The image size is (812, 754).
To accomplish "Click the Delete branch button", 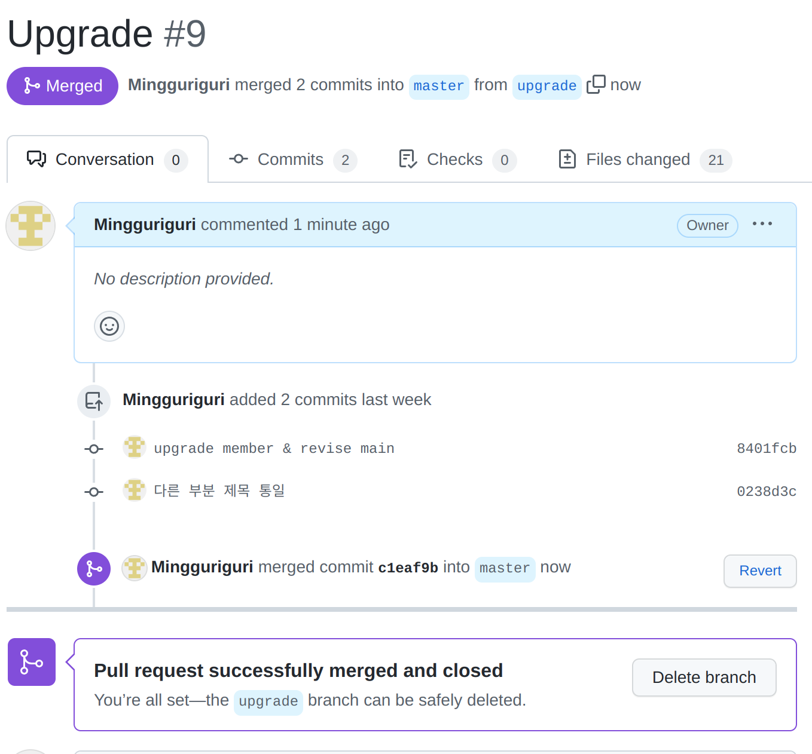I will pos(704,678).
